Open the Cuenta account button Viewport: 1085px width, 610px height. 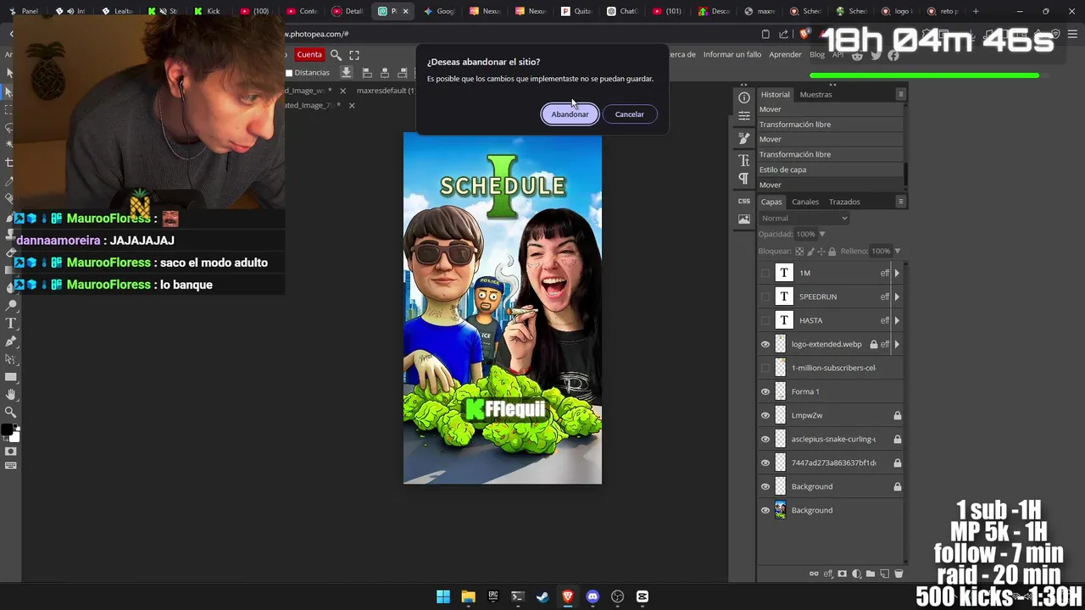coord(309,55)
